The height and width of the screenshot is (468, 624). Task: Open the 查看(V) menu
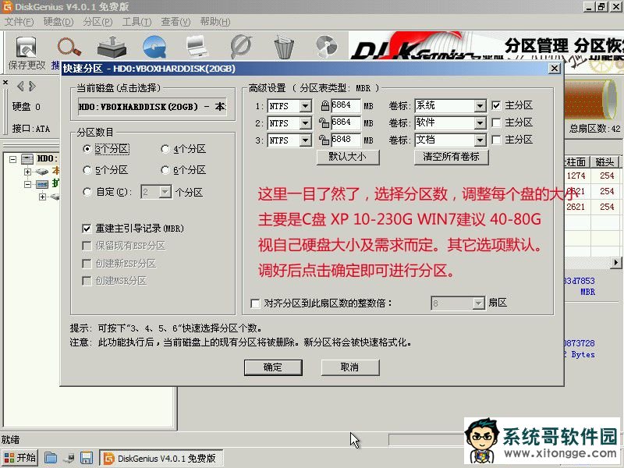175,22
